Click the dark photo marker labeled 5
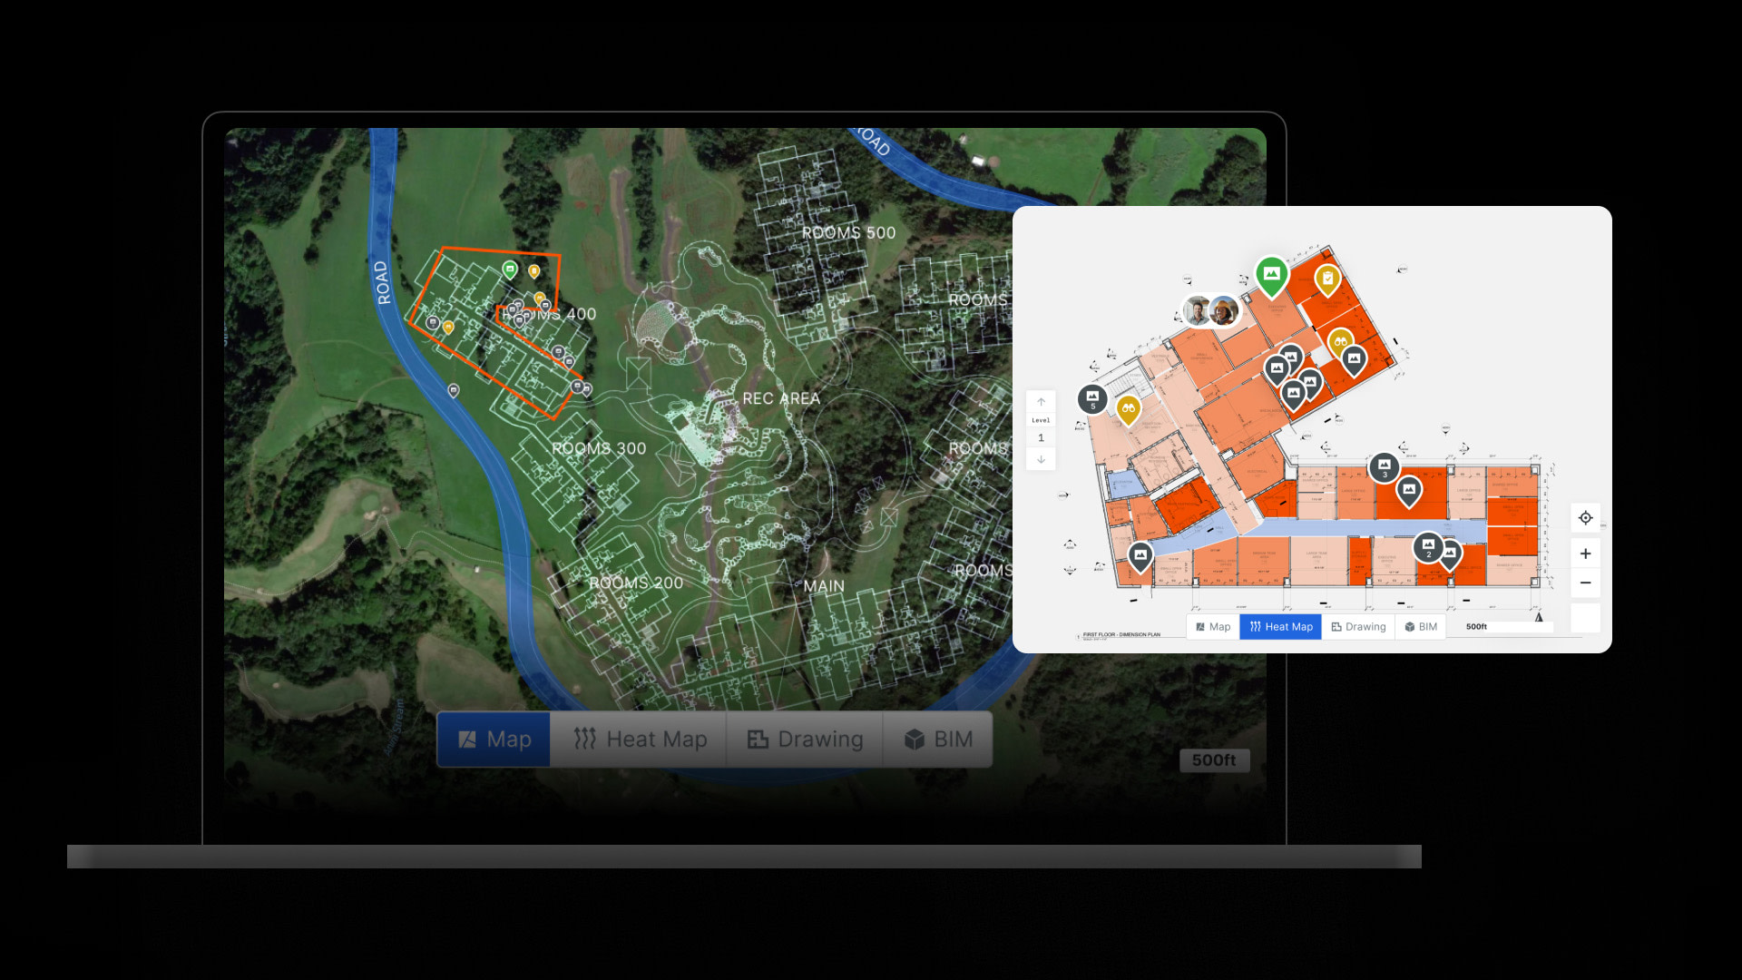 1091,397
